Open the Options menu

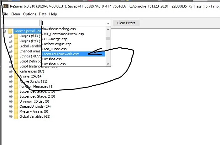pyautogui.click(x=29, y=14)
